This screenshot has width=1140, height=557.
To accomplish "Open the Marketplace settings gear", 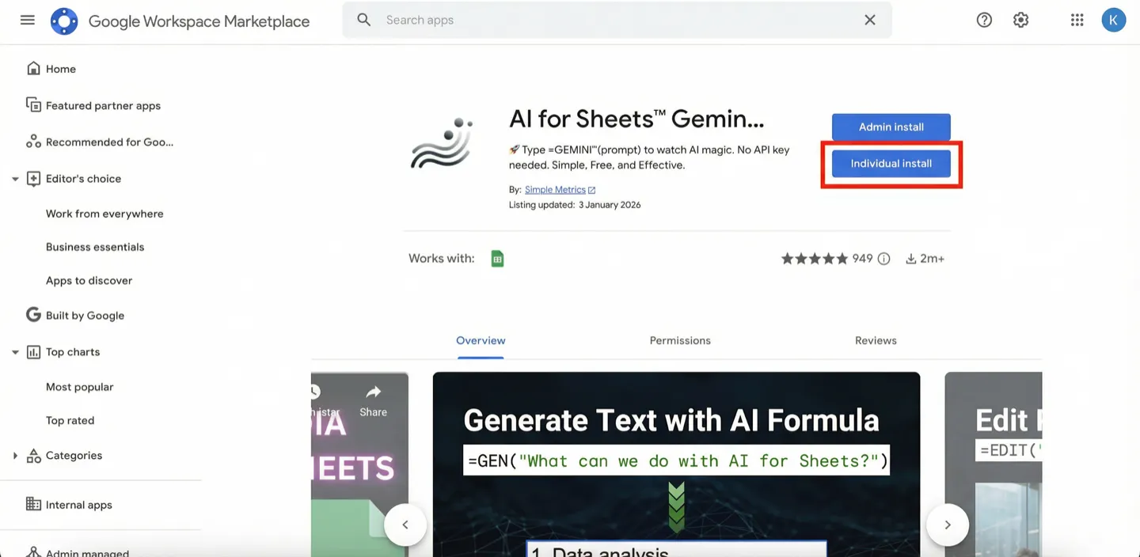I will pos(1020,19).
